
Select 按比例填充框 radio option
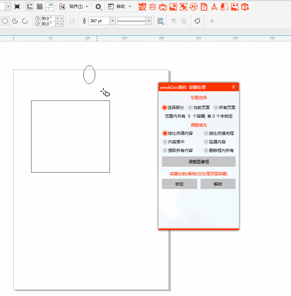pyautogui.click(x=206, y=133)
